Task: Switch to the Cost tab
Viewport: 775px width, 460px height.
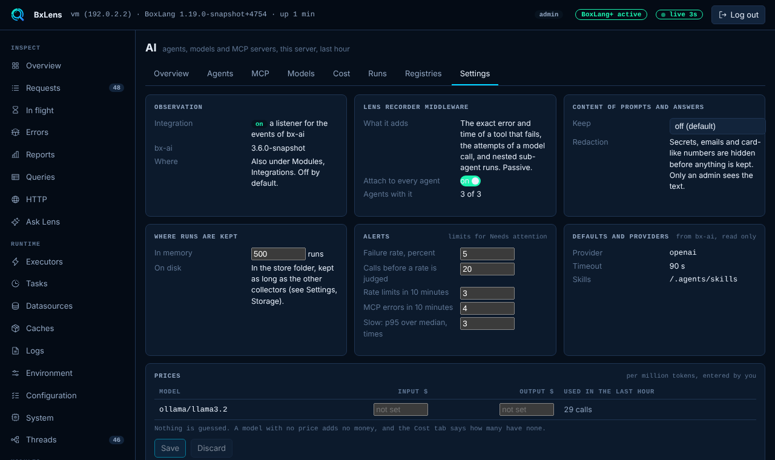Action: (x=341, y=73)
